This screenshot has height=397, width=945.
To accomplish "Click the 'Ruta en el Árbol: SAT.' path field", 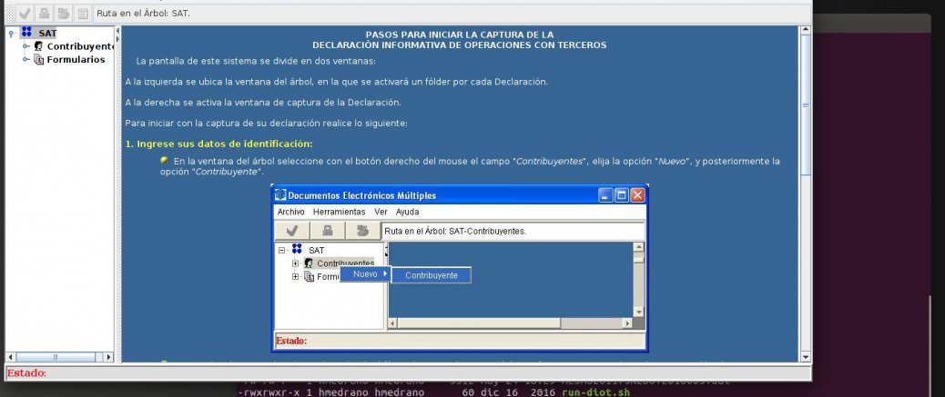I will (452, 13).
